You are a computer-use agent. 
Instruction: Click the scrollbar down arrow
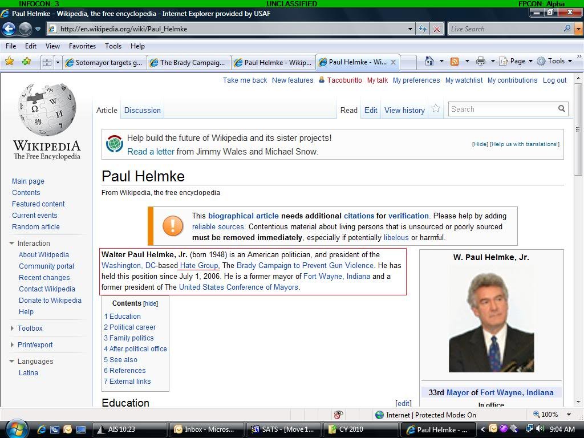tap(578, 402)
